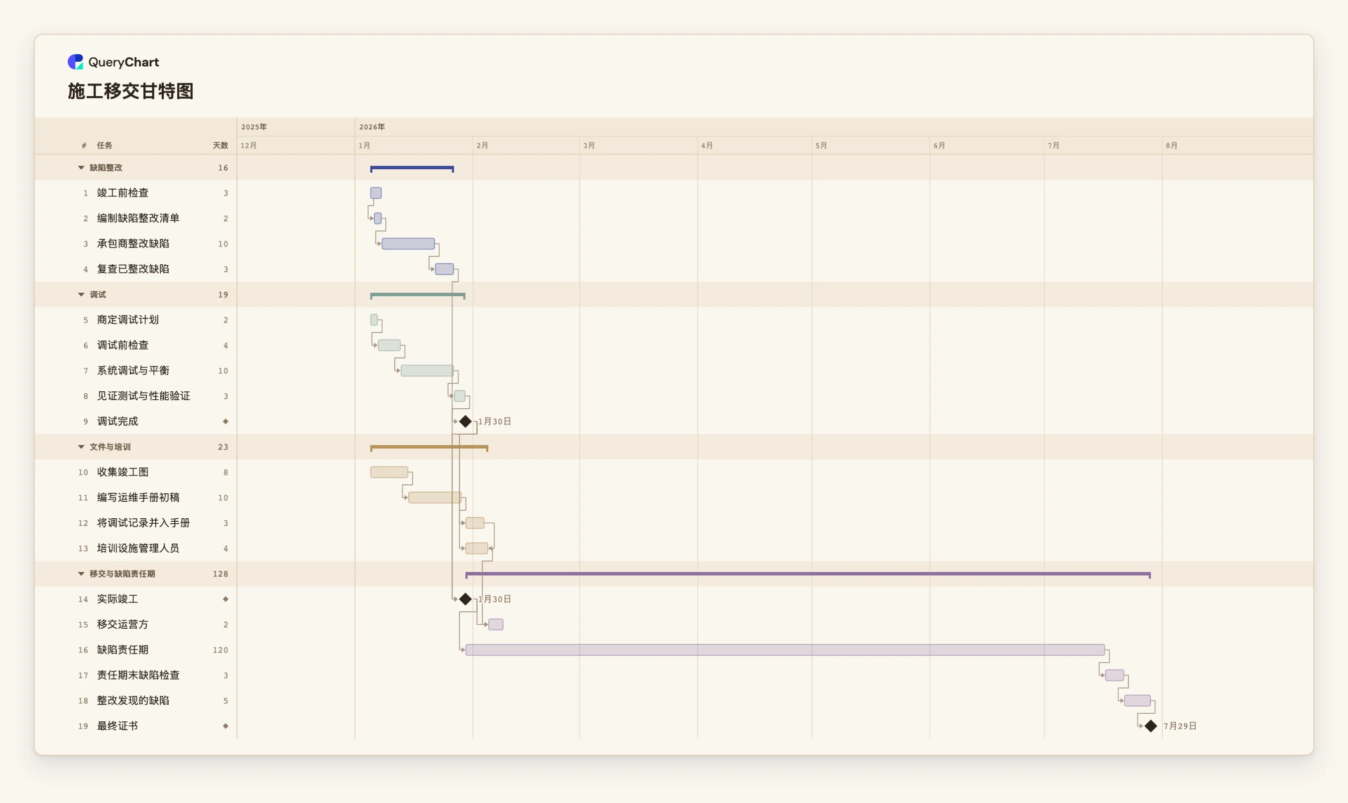
Task: Collapse the 调试 group
Action: pos(81,294)
